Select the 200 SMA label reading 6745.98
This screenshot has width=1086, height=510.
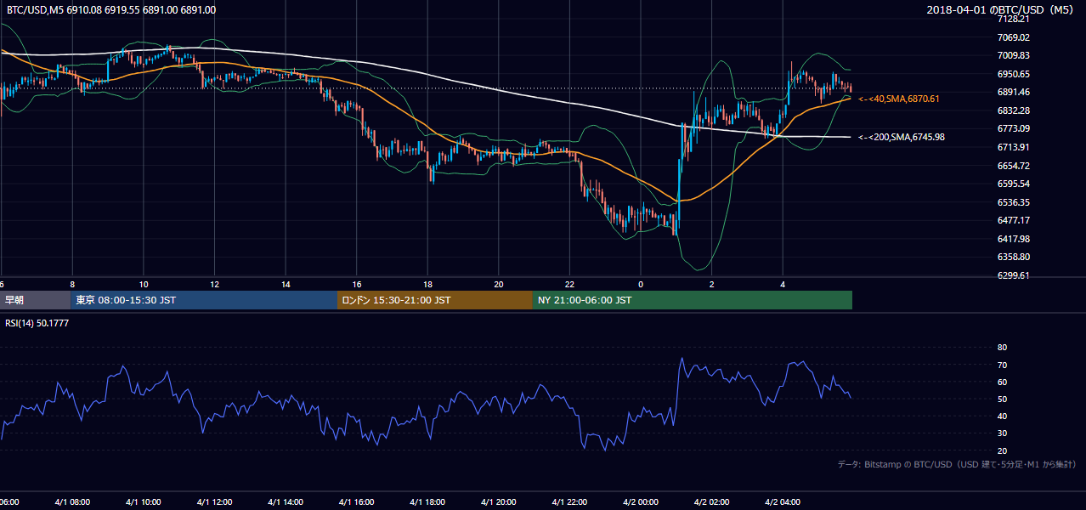click(902, 137)
